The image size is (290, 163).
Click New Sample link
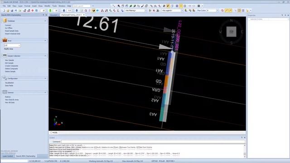10,60
